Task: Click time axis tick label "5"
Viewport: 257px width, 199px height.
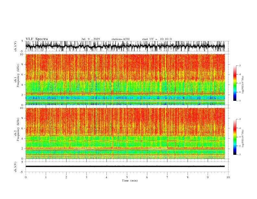Action: [x=127, y=177]
